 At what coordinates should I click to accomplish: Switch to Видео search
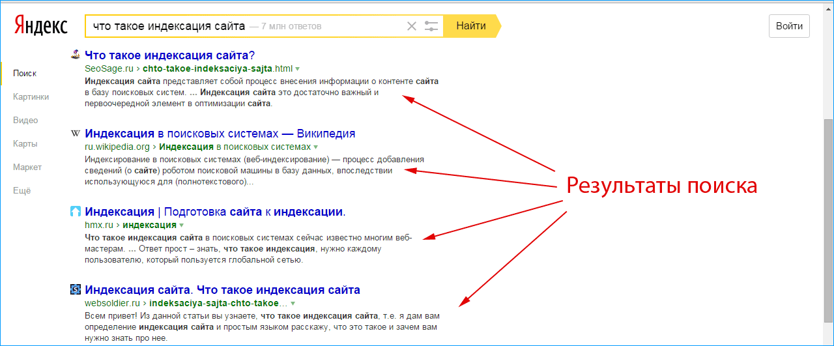(x=25, y=121)
